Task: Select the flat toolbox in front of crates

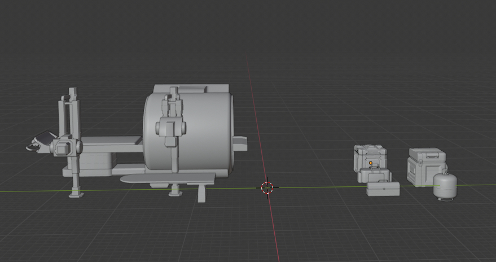Action: coord(383,189)
